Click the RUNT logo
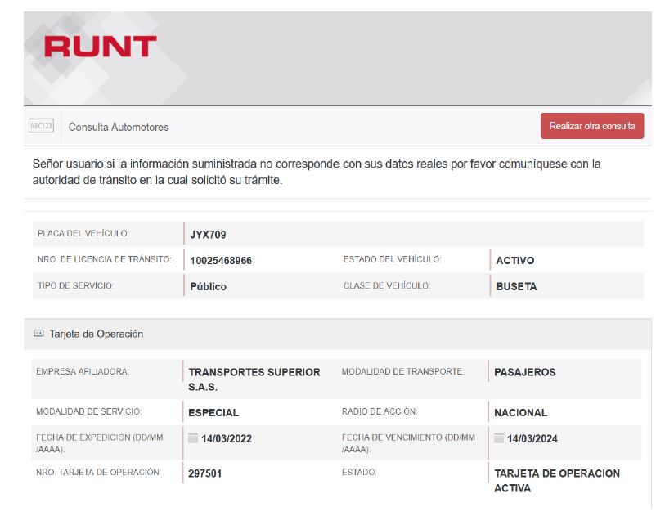665x516 pixels. pyautogui.click(x=100, y=47)
